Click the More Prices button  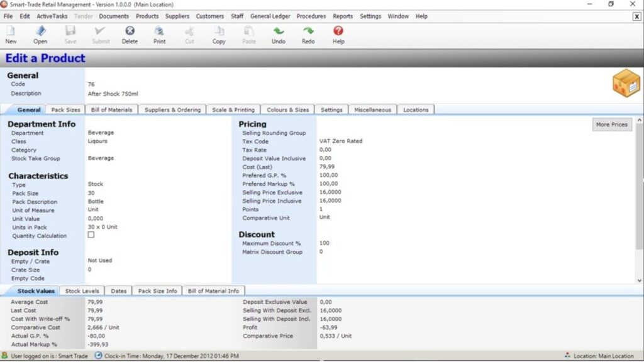pos(611,124)
